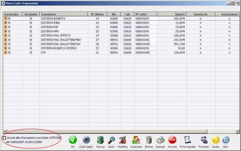This screenshot has height=151, width=241.
Task: Click the authorized icon in the F24 row
Action: tap(6, 52)
